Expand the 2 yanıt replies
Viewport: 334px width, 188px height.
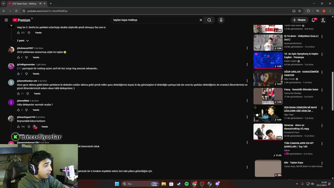23,41
